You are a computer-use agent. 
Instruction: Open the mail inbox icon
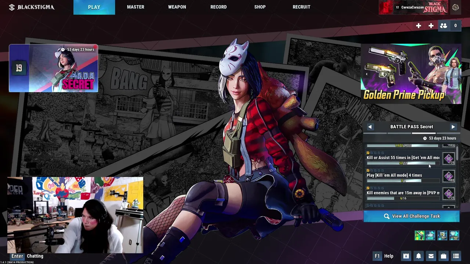431,256
